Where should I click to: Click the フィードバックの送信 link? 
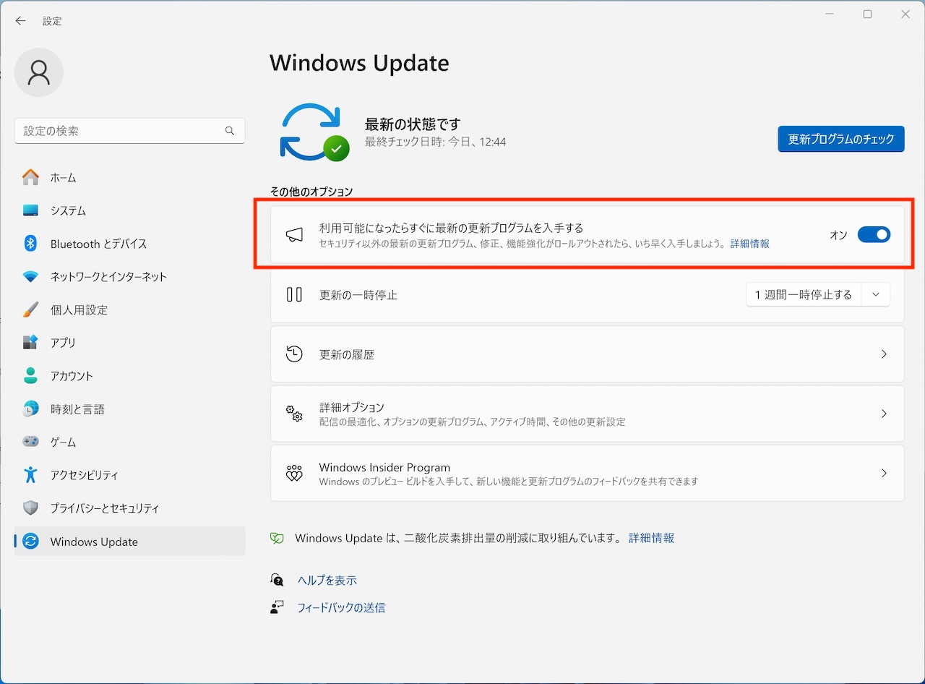(341, 607)
